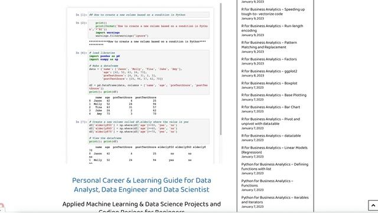Open Python for Business Analytics Functions link
The image size is (378, 213).
[x=268, y=183]
